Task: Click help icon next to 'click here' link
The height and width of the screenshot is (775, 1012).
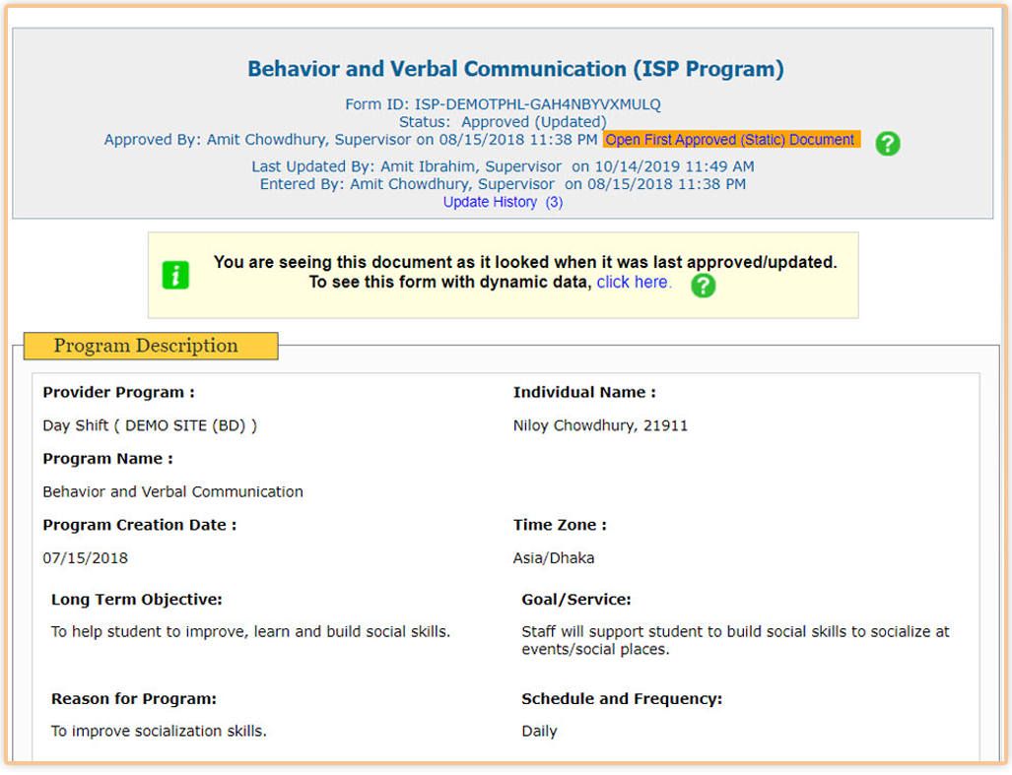Action: click(x=703, y=285)
